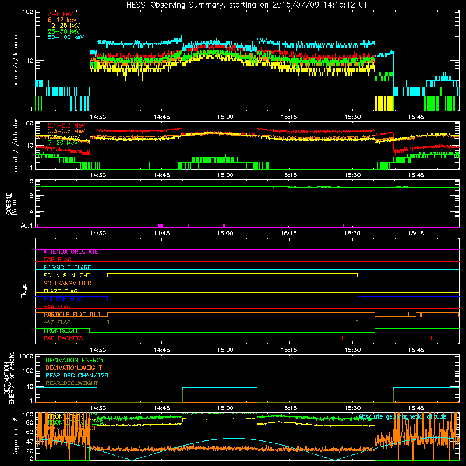Click the DECIMATION_ENERGY legend label
The image size is (466, 466).
(x=75, y=360)
